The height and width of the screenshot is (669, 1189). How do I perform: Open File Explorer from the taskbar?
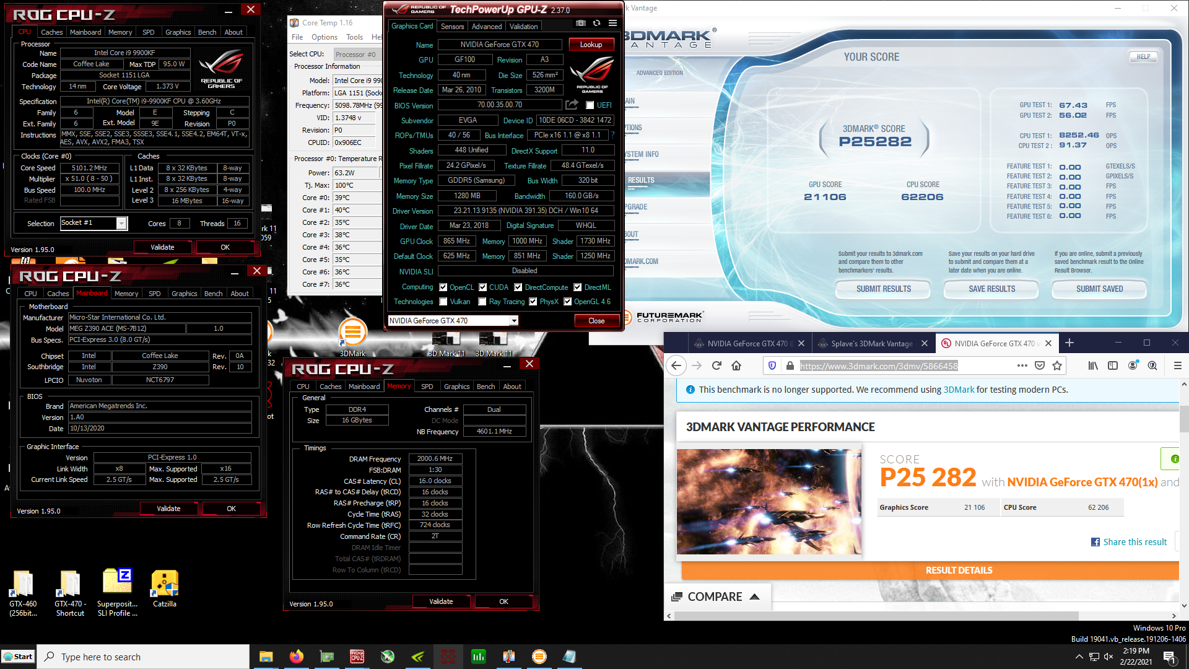point(266,657)
